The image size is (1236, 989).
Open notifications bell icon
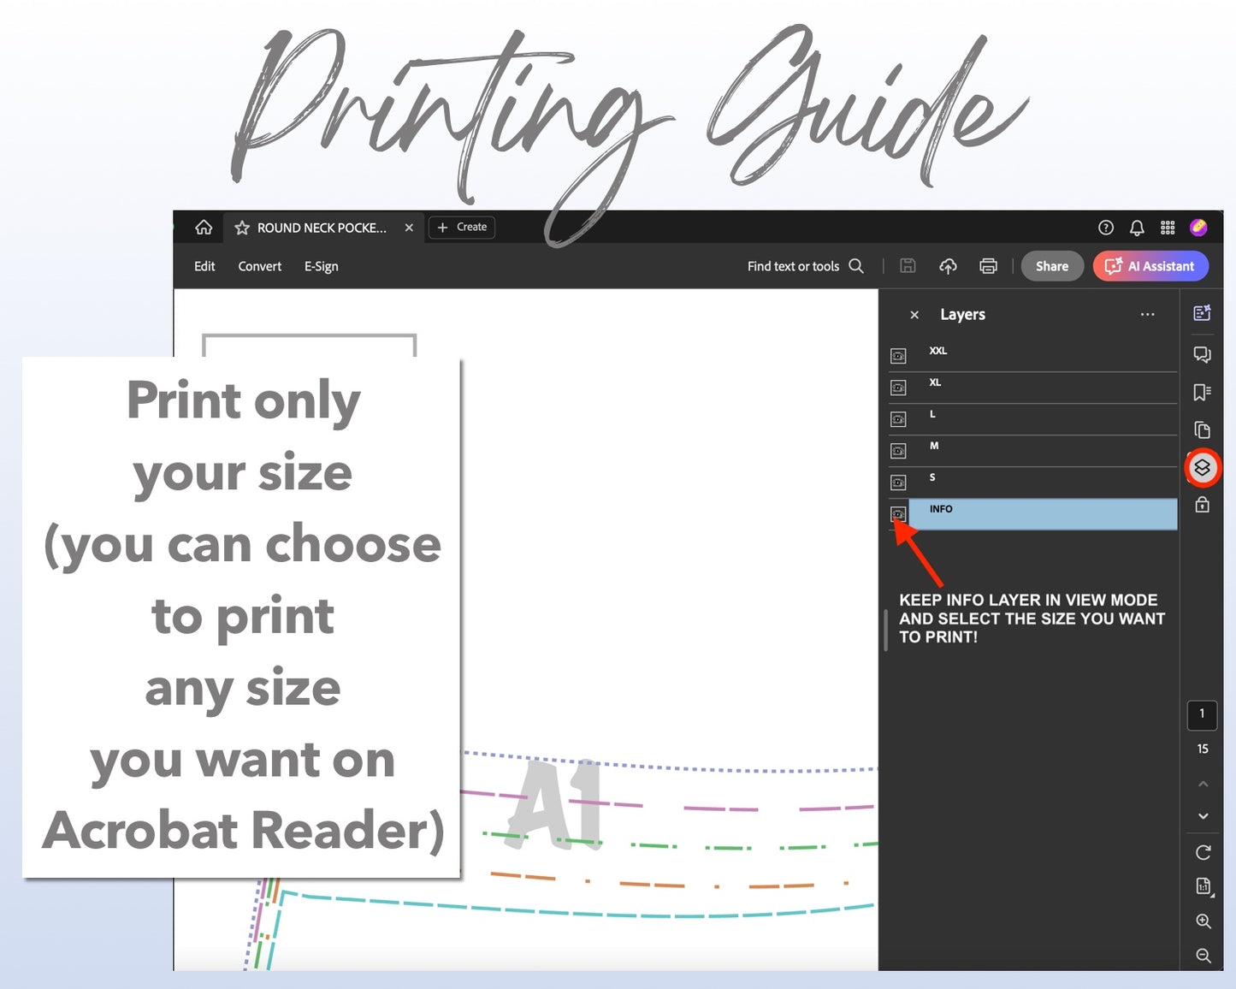click(1137, 228)
